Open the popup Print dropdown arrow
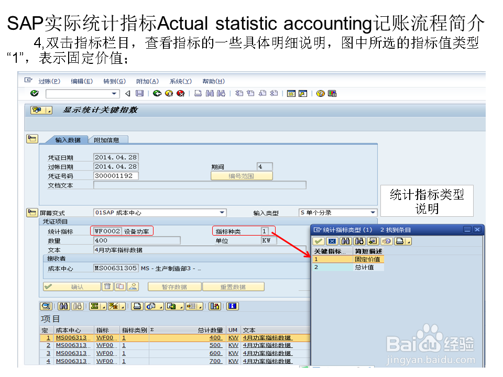Screen dimensions: 503x377 pos(409,242)
